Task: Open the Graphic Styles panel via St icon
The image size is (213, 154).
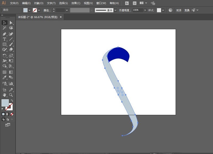Action: (x=134, y=3)
